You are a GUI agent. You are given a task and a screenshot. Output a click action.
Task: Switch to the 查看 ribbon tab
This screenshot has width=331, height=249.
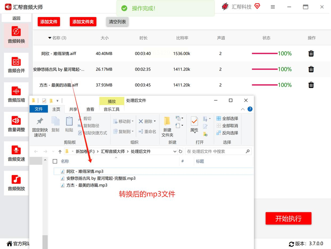[90, 109]
